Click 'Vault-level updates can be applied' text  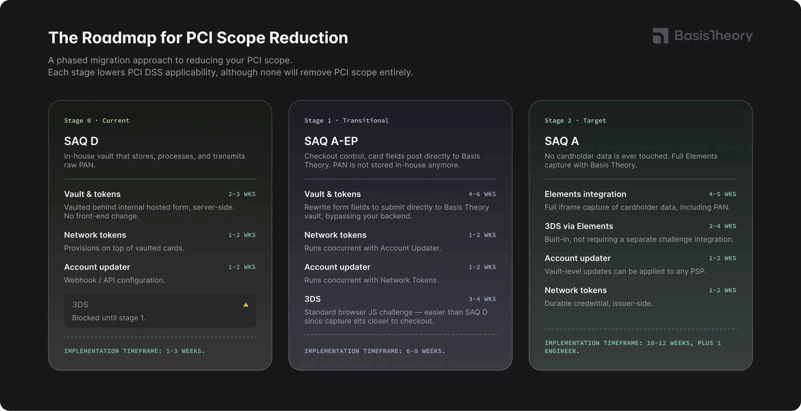(626, 271)
